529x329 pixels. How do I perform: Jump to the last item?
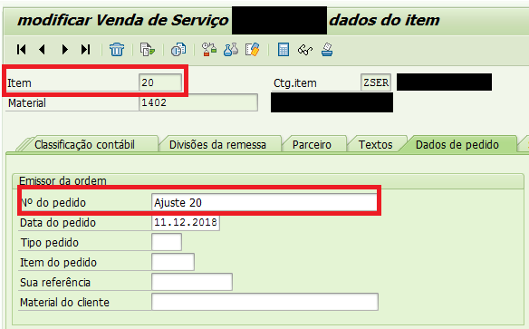[x=86, y=50]
